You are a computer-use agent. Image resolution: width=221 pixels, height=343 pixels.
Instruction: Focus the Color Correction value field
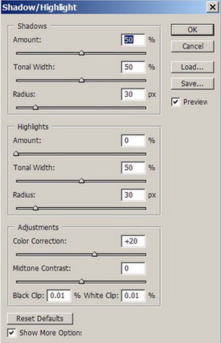pyautogui.click(x=133, y=241)
